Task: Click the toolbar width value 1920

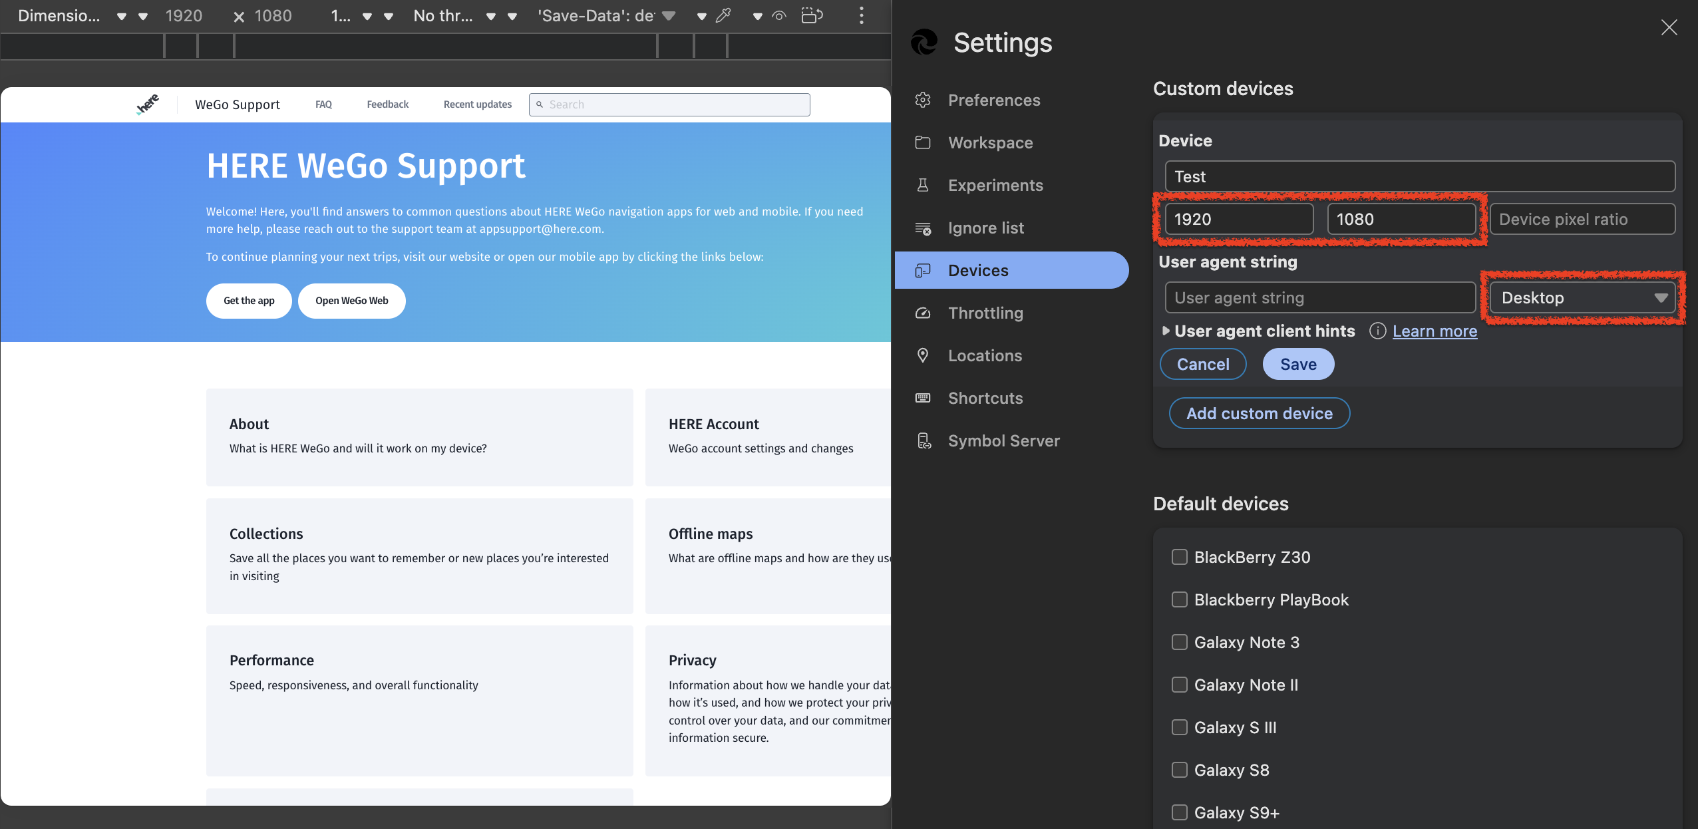Action: (184, 15)
